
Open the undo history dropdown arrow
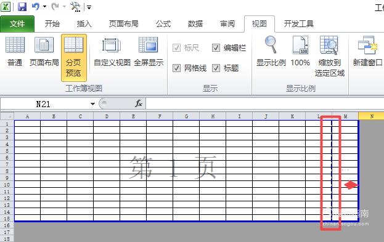coord(44,7)
